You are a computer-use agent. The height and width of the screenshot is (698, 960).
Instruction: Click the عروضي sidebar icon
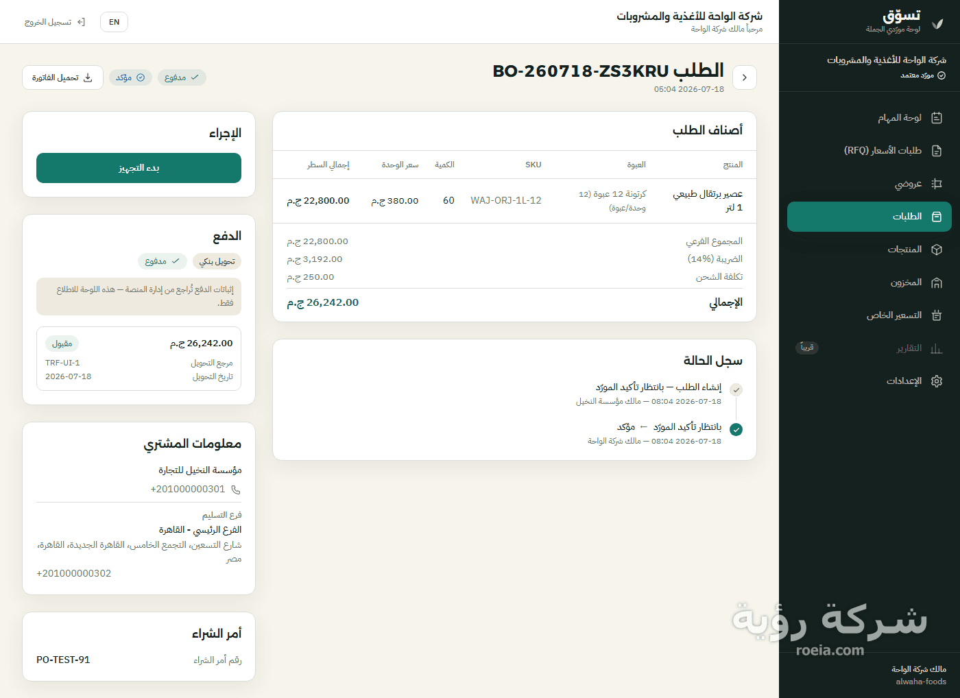[937, 184]
